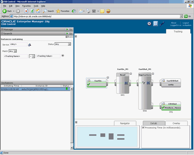Expand the Manage section
Viewport: 194px width, 155px height.
[2, 29]
